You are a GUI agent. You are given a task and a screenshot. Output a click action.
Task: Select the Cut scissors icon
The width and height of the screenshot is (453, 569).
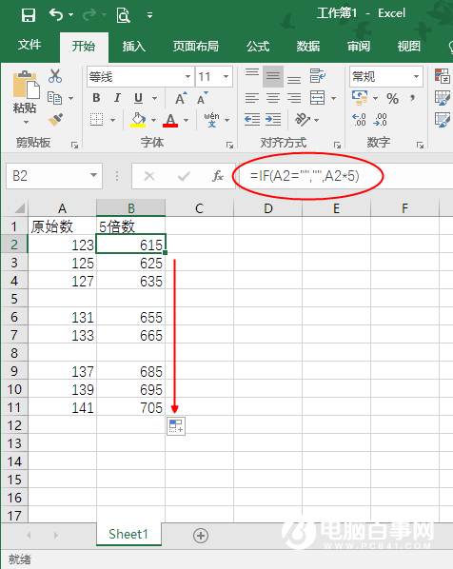(55, 76)
